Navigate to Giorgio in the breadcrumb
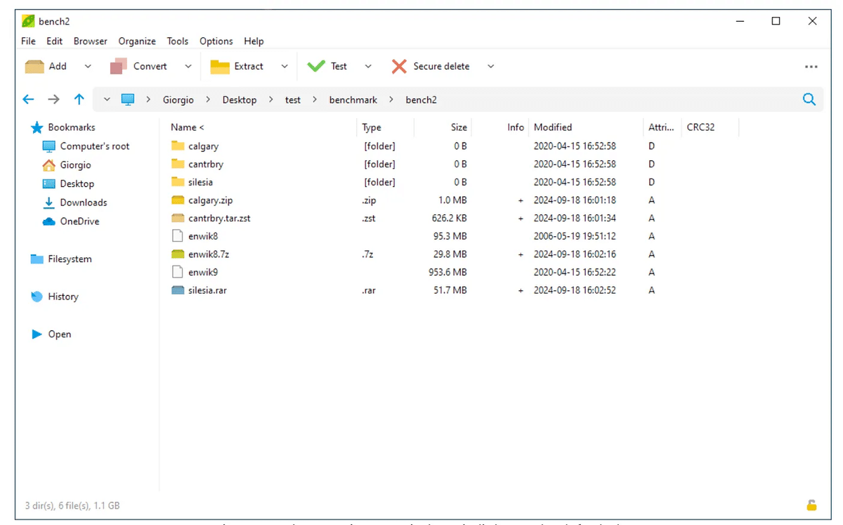Viewport: 843px width, 525px height. pos(178,100)
